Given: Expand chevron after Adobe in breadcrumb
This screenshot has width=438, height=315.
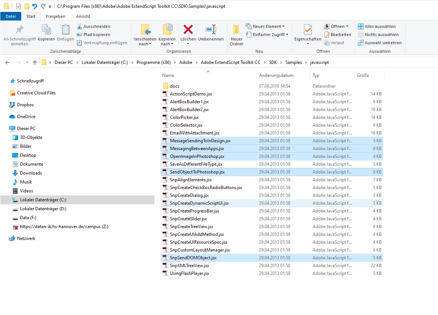Looking at the screenshot, I should [x=197, y=62].
